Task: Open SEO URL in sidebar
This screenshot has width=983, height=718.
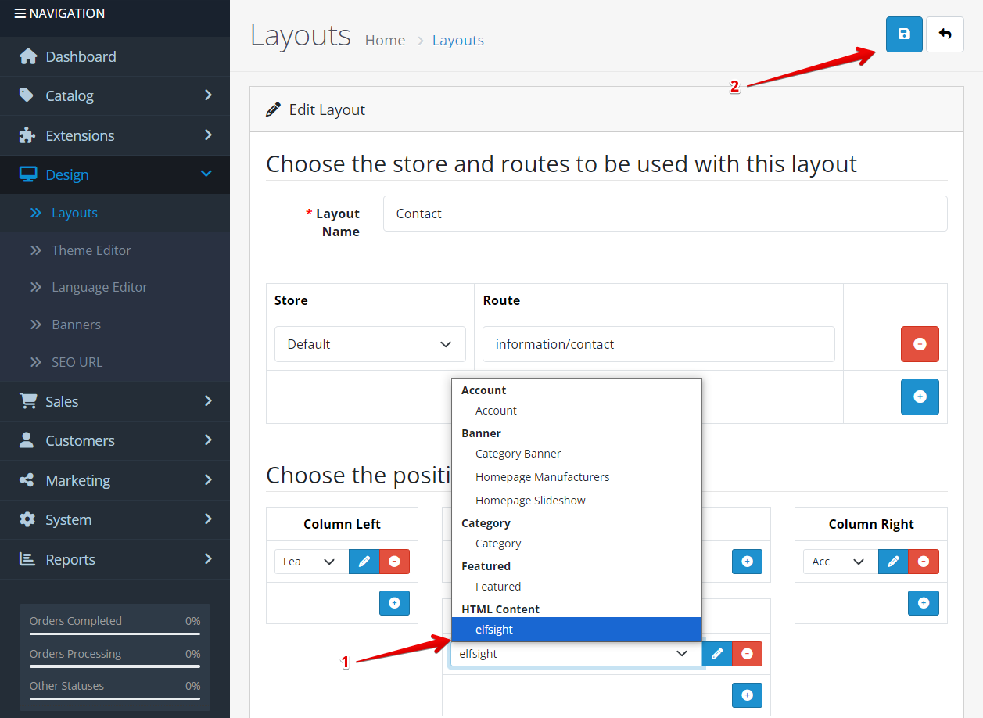Action: coord(115,362)
